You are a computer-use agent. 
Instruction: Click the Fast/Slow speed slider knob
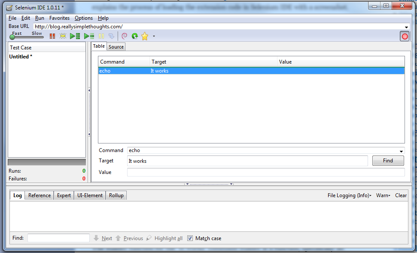(12, 37)
